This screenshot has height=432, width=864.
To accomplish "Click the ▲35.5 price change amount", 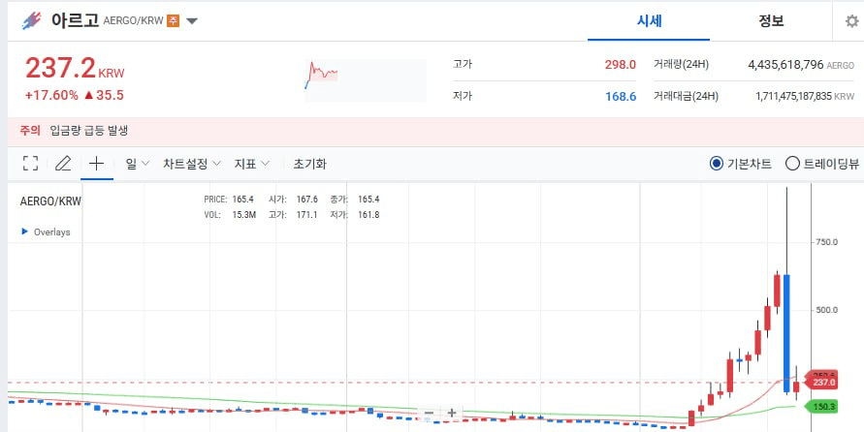I will click(104, 95).
